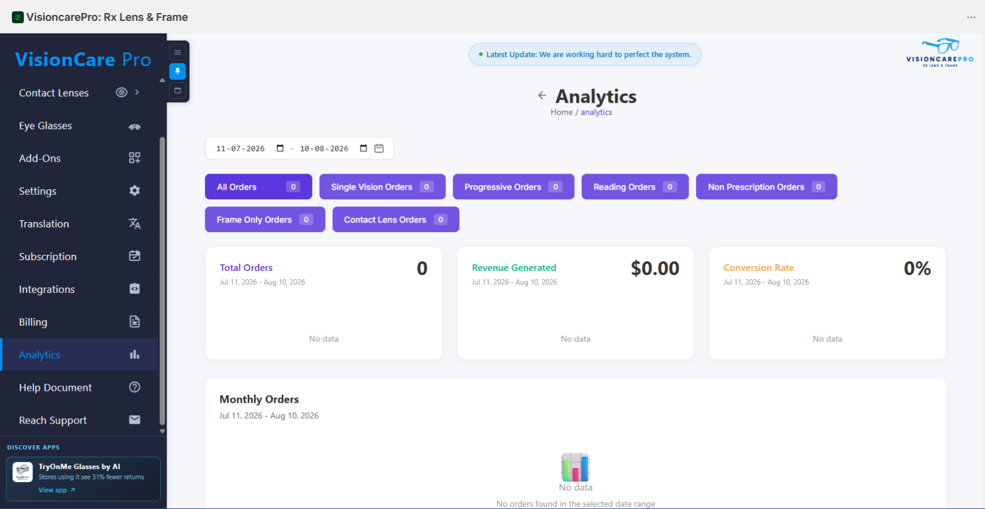Click the Latest Update announcement banner
Screen dimensions: 985x509
pyautogui.click(x=585, y=54)
